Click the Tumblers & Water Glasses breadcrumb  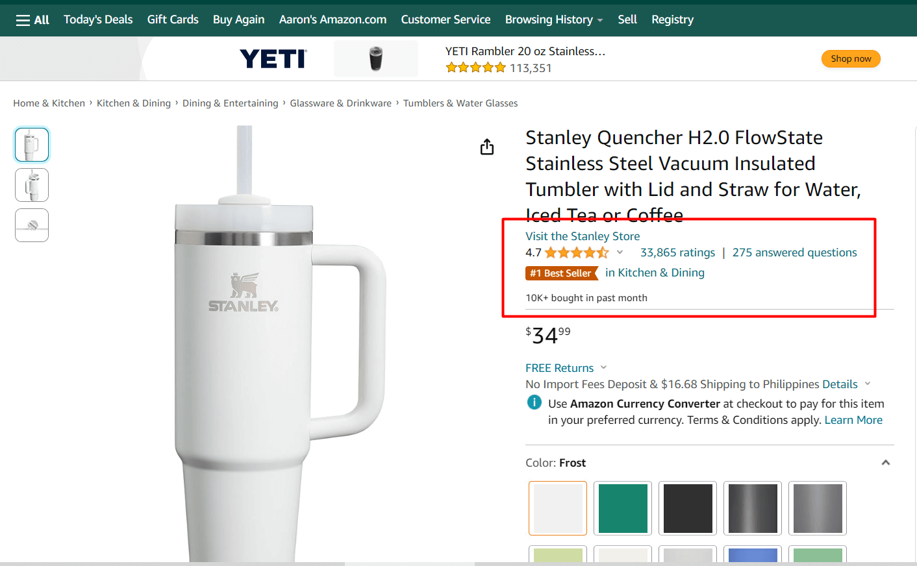pyautogui.click(x=460, y=103)
